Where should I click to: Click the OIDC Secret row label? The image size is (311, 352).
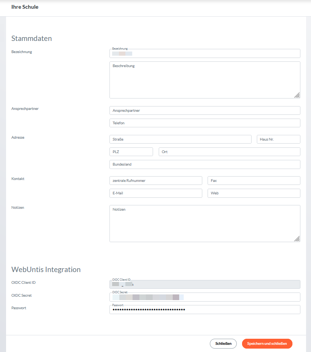click(22, 296)
